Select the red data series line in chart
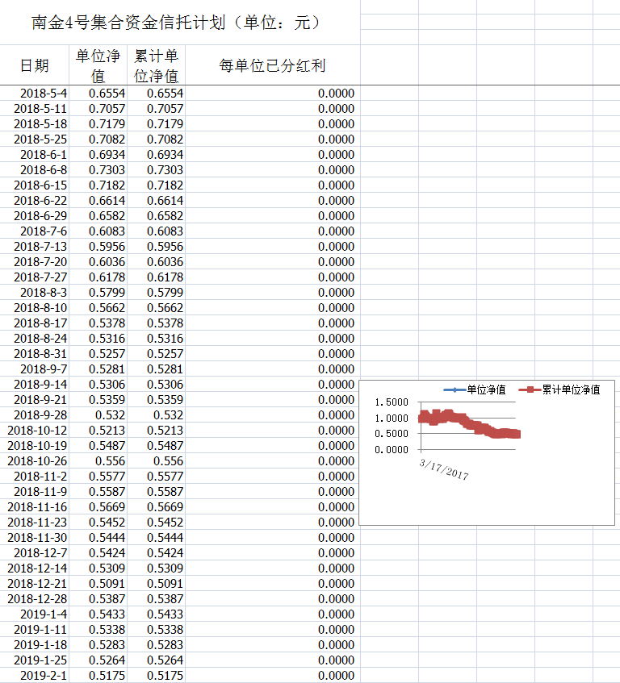 [469, 424]
